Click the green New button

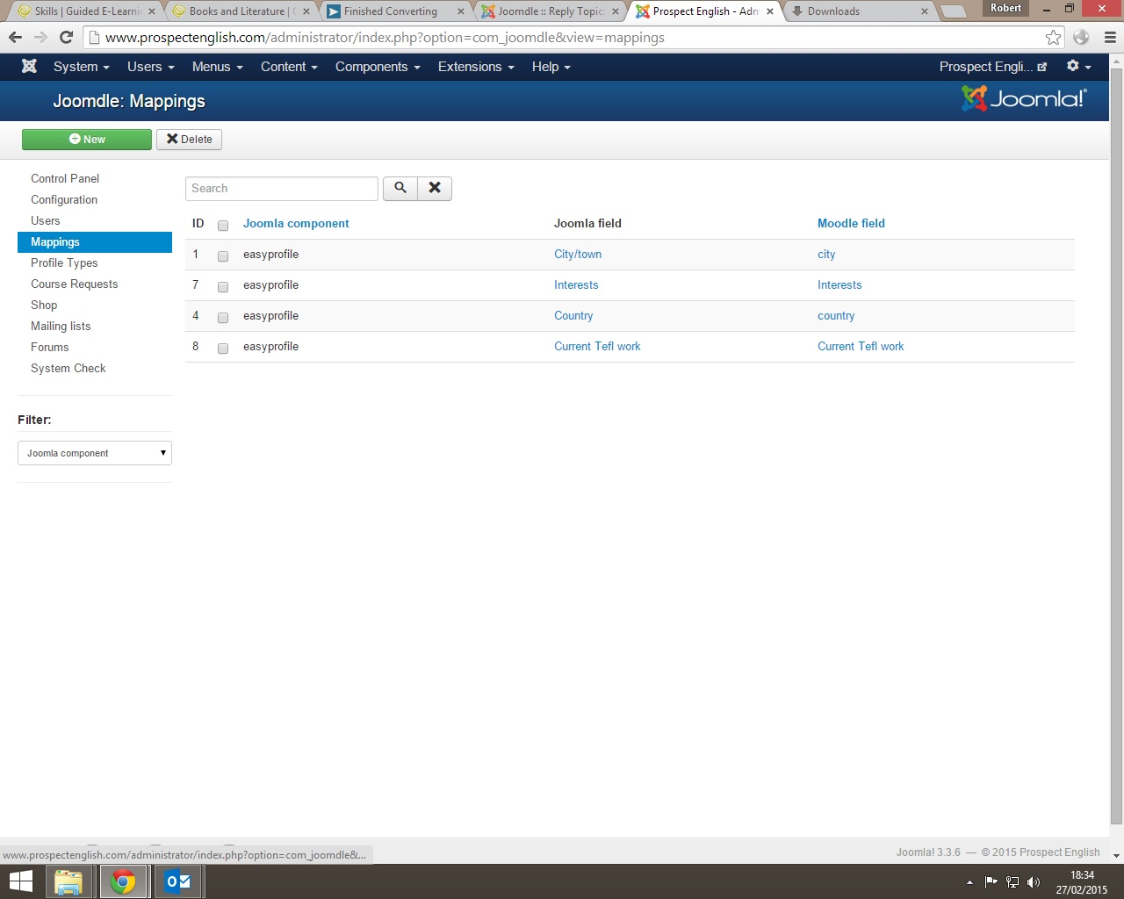click(x=87, y=139)
